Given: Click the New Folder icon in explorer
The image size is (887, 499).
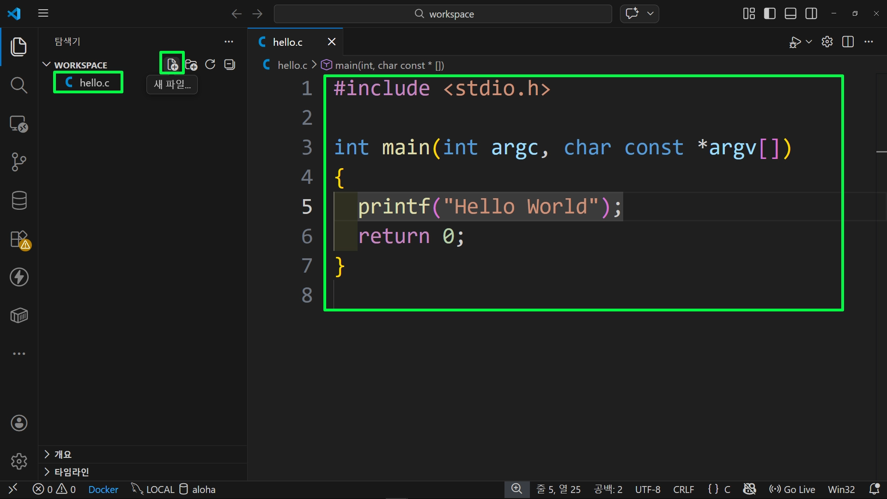Looking at the screenshot, I should pyautogui.click(x=191, y=64).
